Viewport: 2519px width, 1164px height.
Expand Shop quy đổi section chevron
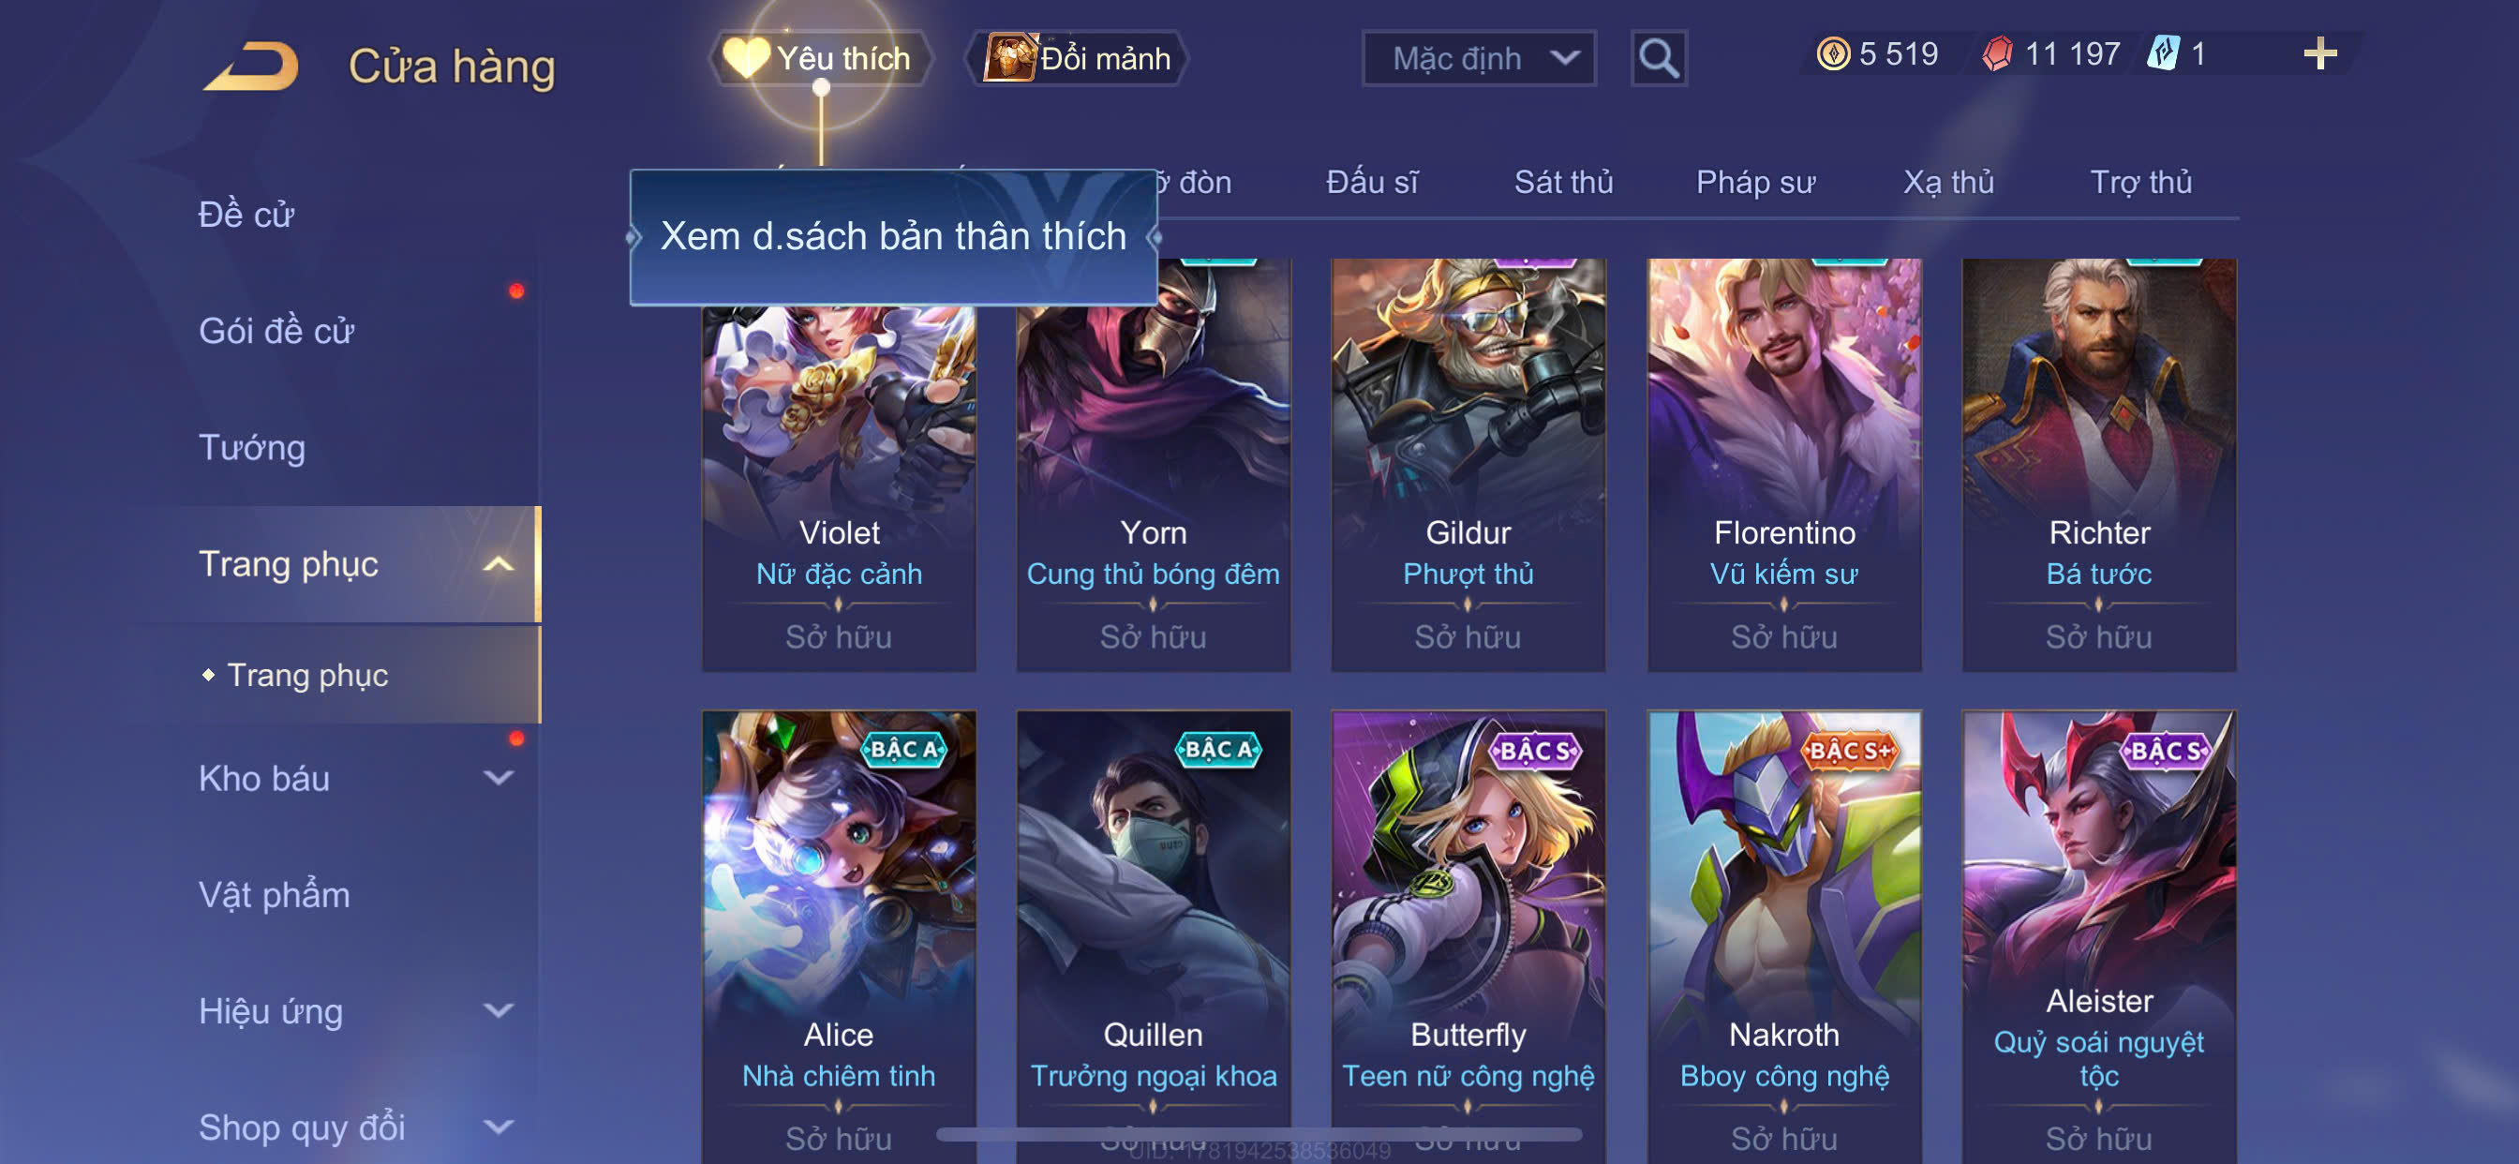(499, 1127)
